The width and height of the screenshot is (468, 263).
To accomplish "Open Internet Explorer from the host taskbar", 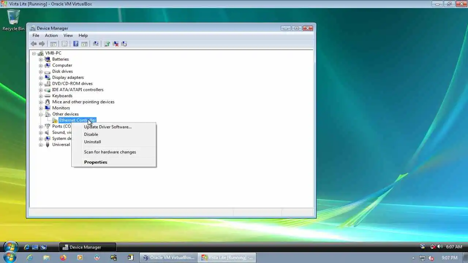I will point(30,258).
